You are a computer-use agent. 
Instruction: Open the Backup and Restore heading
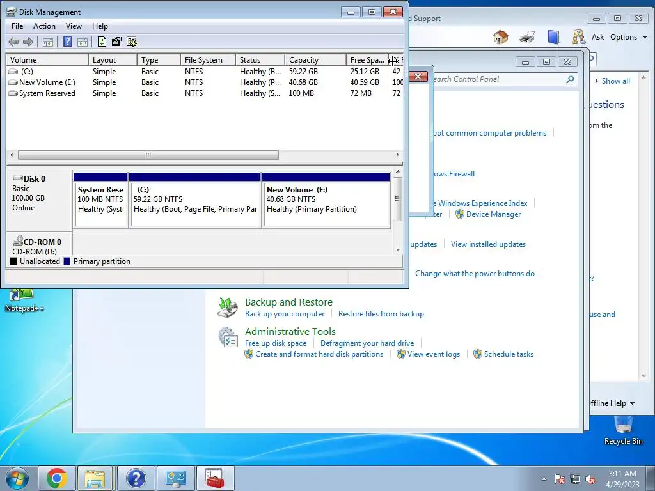(288, 302)
